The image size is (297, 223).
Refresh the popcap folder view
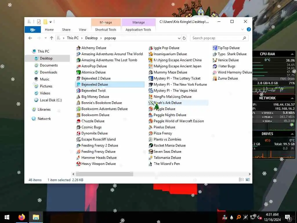pyautogui.click(x=184, y=38)
